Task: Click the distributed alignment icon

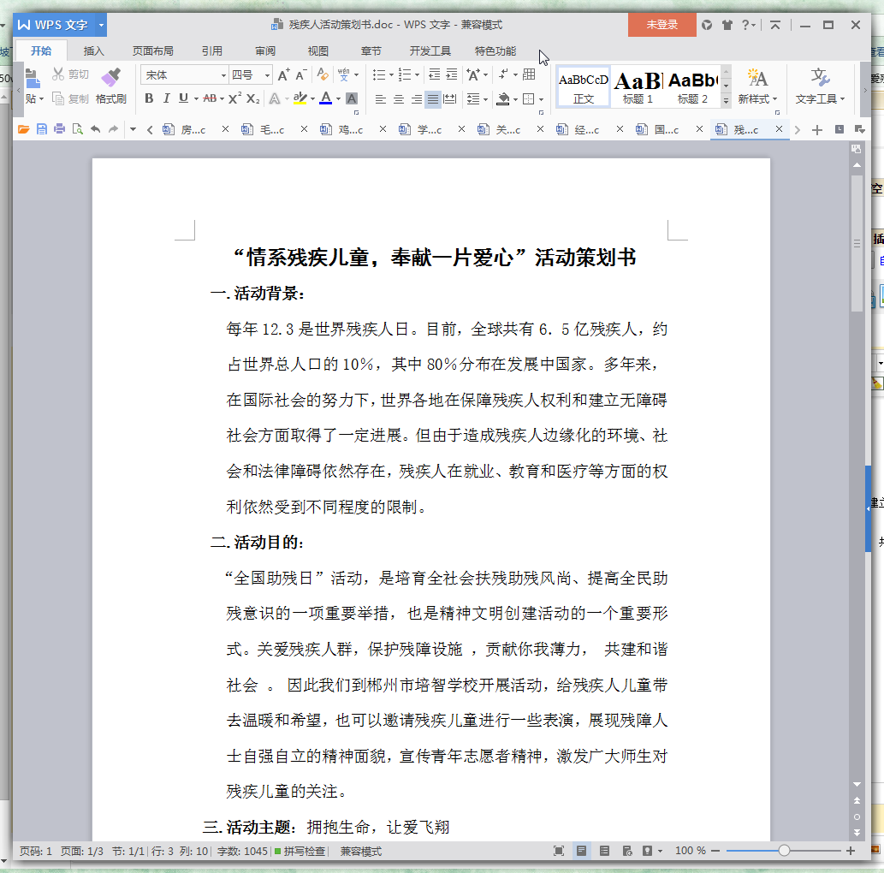Action: pos(450,99)
